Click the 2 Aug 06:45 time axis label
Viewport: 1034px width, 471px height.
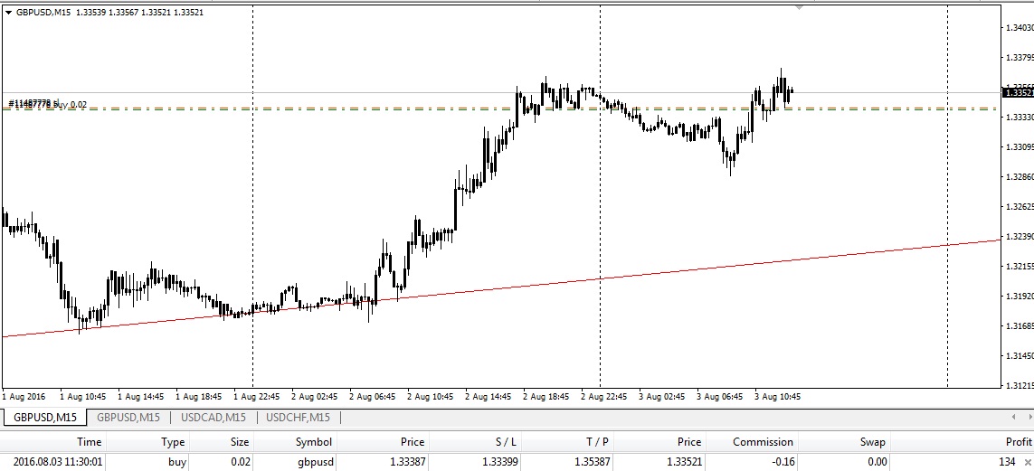click(374, 397)
